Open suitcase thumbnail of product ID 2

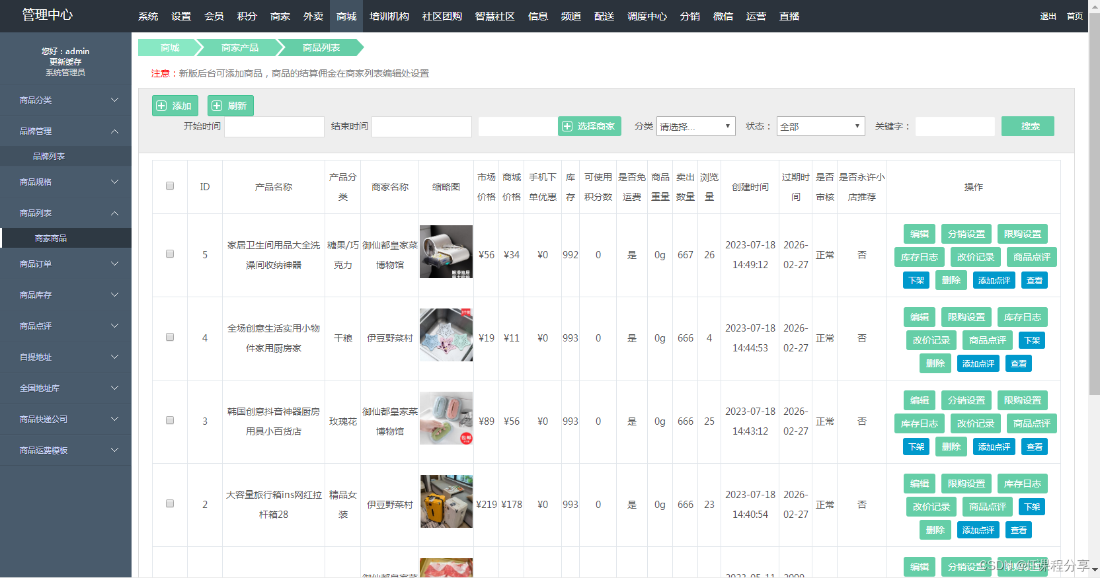[446, 501]
